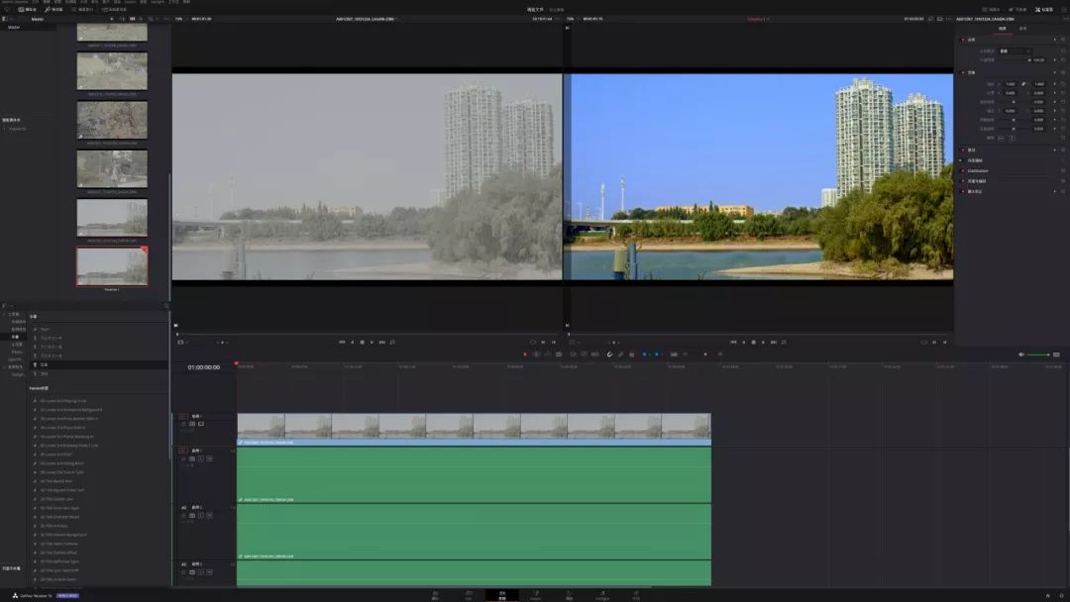Solo audio track A2 with S button
This screenshot has height=602, width=1070.
pyautogui.click(x=200, y=516)
